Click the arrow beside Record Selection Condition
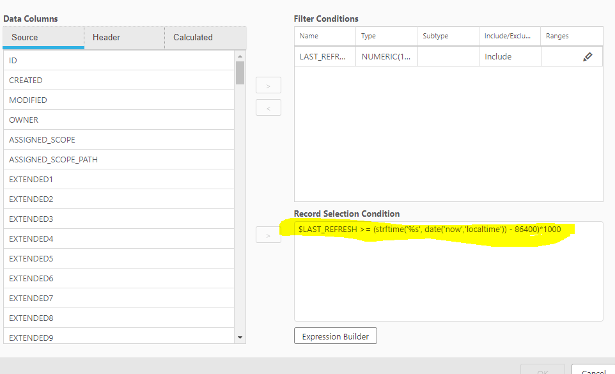Screen dimensions: 615x374 [269, 235]
